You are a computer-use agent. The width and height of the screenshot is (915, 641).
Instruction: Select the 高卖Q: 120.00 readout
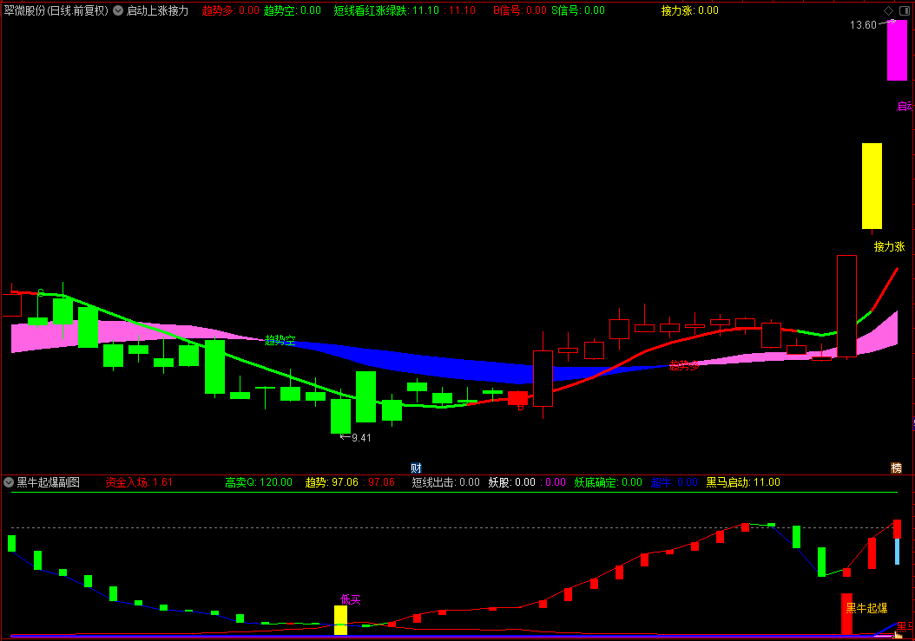[259, 482]
